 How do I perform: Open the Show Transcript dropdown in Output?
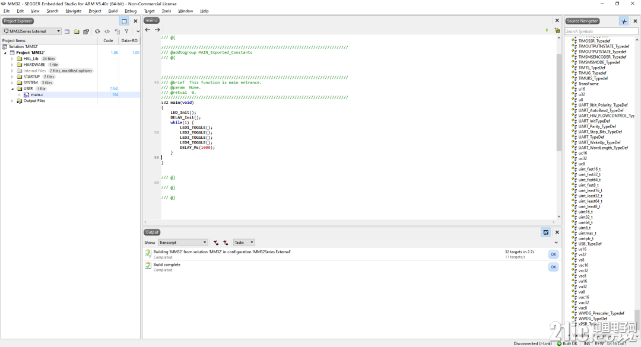tap(183, 243)
